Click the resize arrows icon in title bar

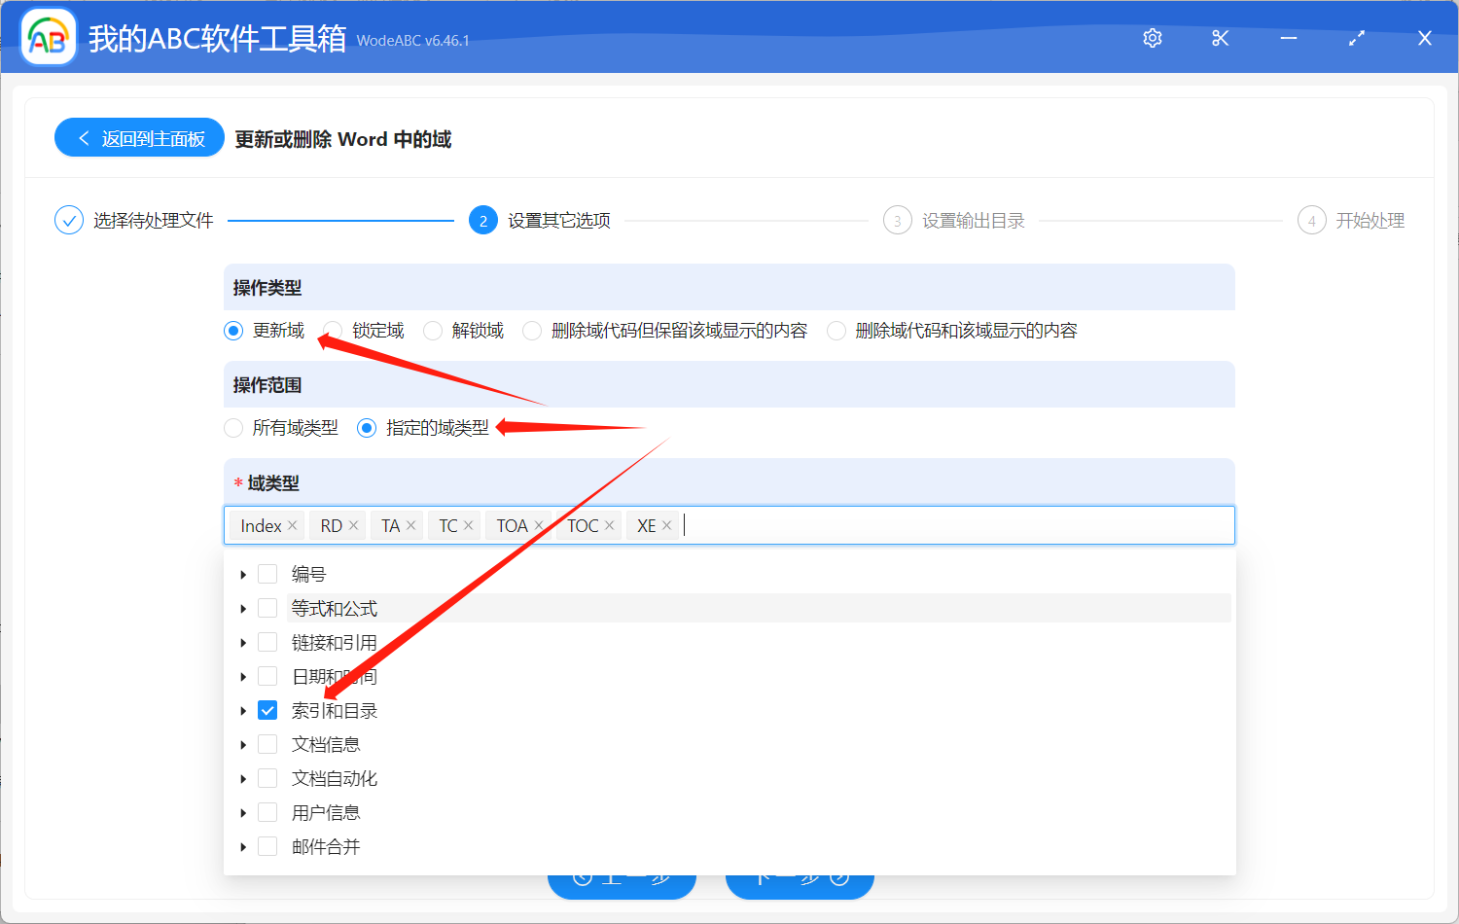1356,38
